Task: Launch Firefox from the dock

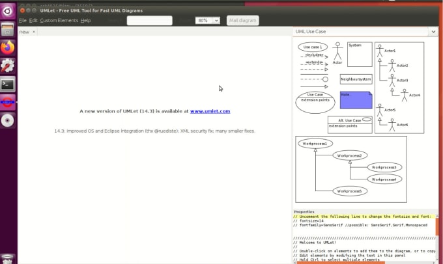Action: pos(8,47)
